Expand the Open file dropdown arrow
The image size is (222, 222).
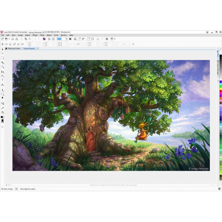click(x=9, y=39)
